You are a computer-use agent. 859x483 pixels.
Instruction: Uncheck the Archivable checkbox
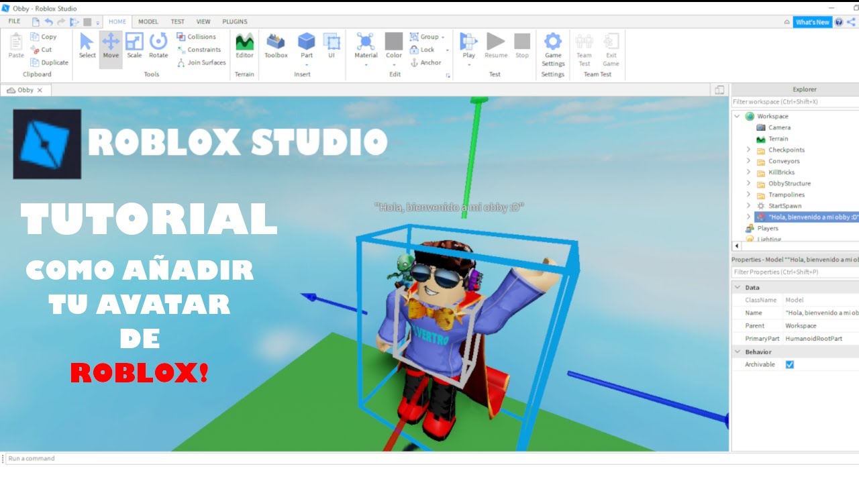click(x=790, y=364)
